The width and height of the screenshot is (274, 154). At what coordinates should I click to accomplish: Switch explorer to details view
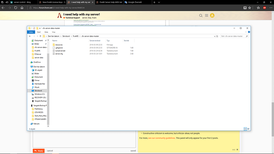[245, 129]
